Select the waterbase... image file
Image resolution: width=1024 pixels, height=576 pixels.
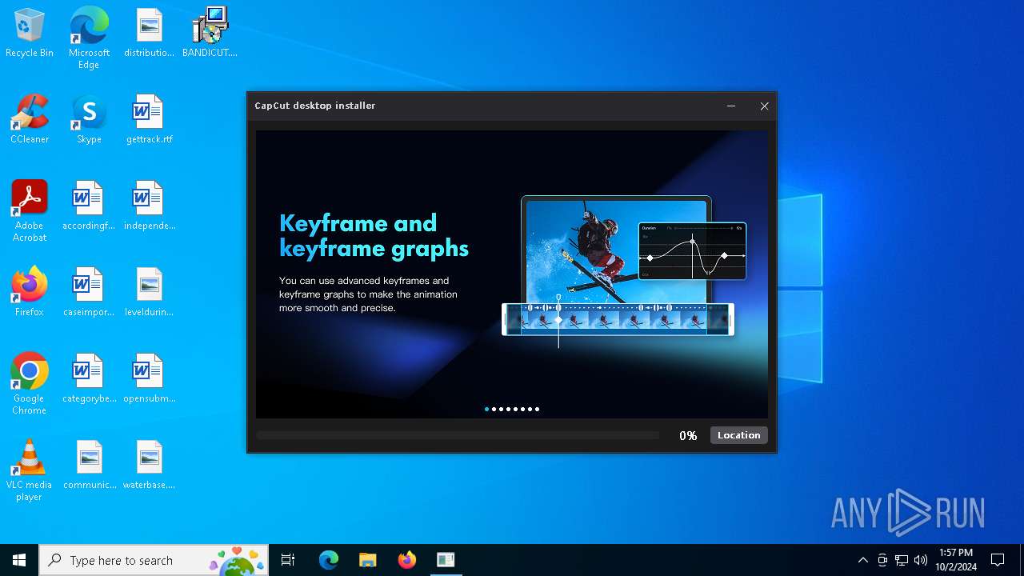(149, 466)
